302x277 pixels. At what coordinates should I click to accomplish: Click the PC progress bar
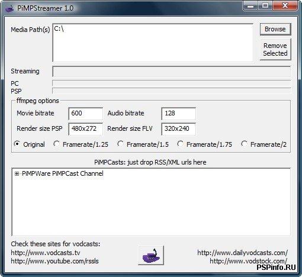[x=171, y=83]
